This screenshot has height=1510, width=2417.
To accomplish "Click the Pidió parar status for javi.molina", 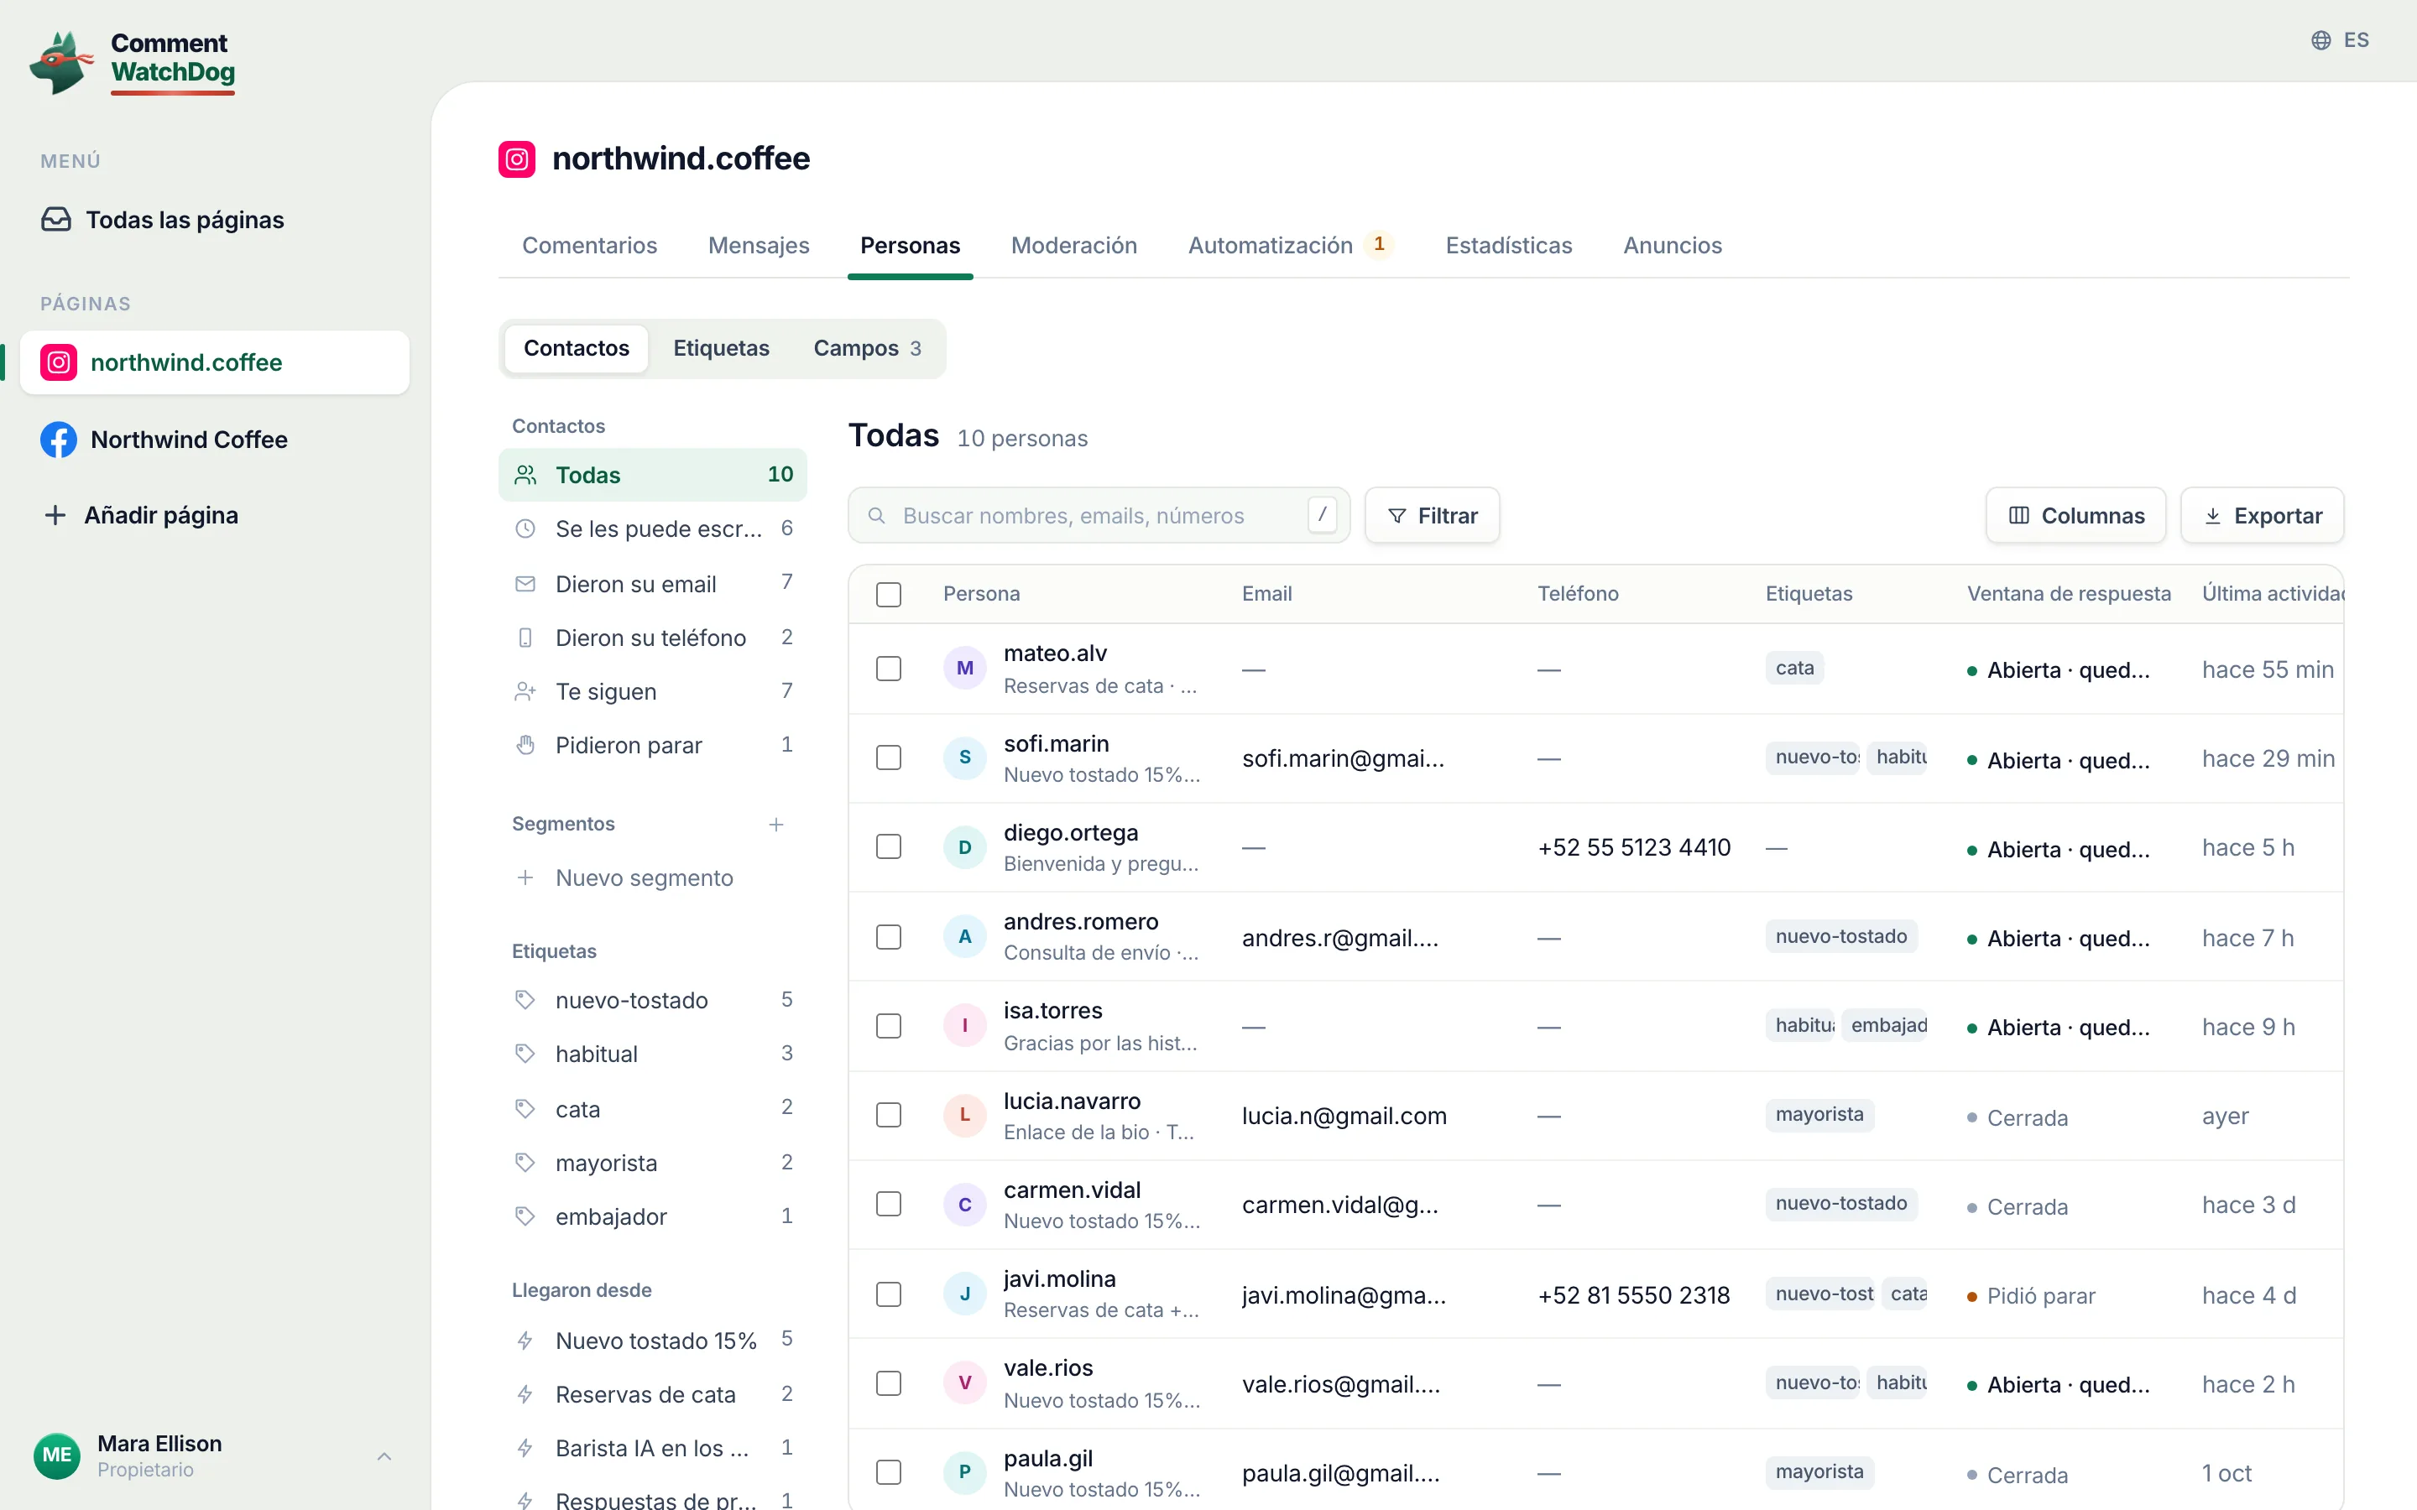I will (x=2032, y=1295).
